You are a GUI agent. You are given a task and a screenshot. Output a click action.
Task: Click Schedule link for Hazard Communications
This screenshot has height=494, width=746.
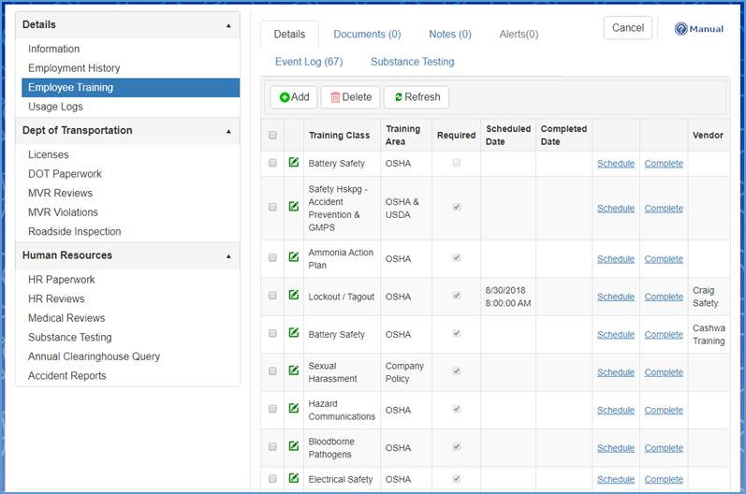click(x=615, y=410)
